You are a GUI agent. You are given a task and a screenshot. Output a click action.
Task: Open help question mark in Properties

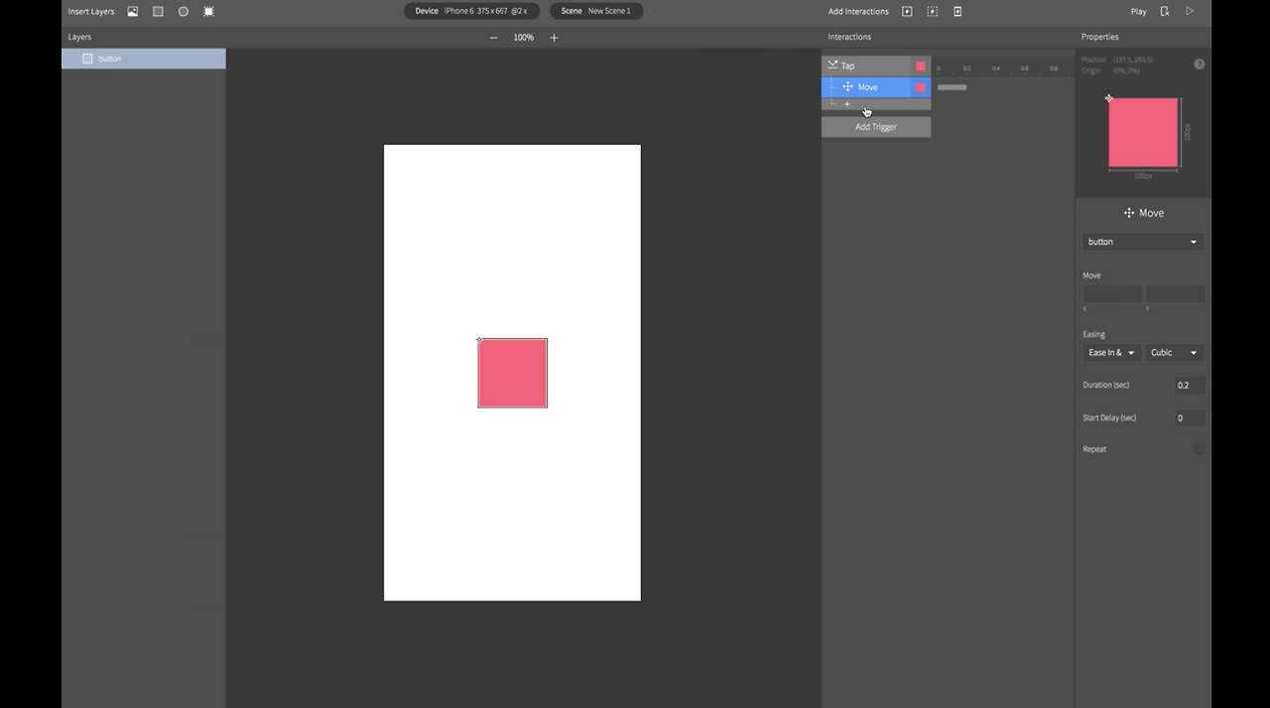click(1199, 64)
